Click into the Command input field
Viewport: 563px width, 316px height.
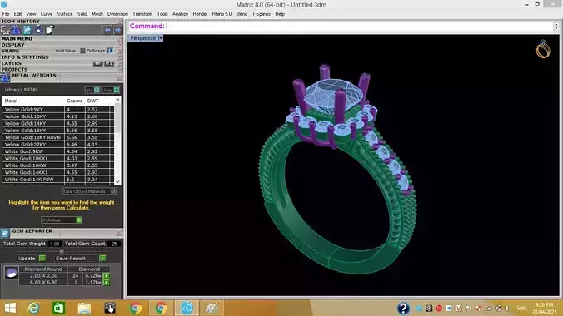(x=359, y=26)
